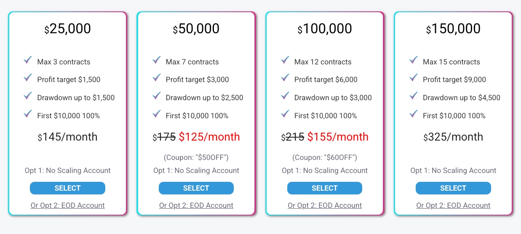Click checkmark next to Profit target $3,000
Image resolution: width=521 pixels, height=234 pixels.
(x=157, y=78)
